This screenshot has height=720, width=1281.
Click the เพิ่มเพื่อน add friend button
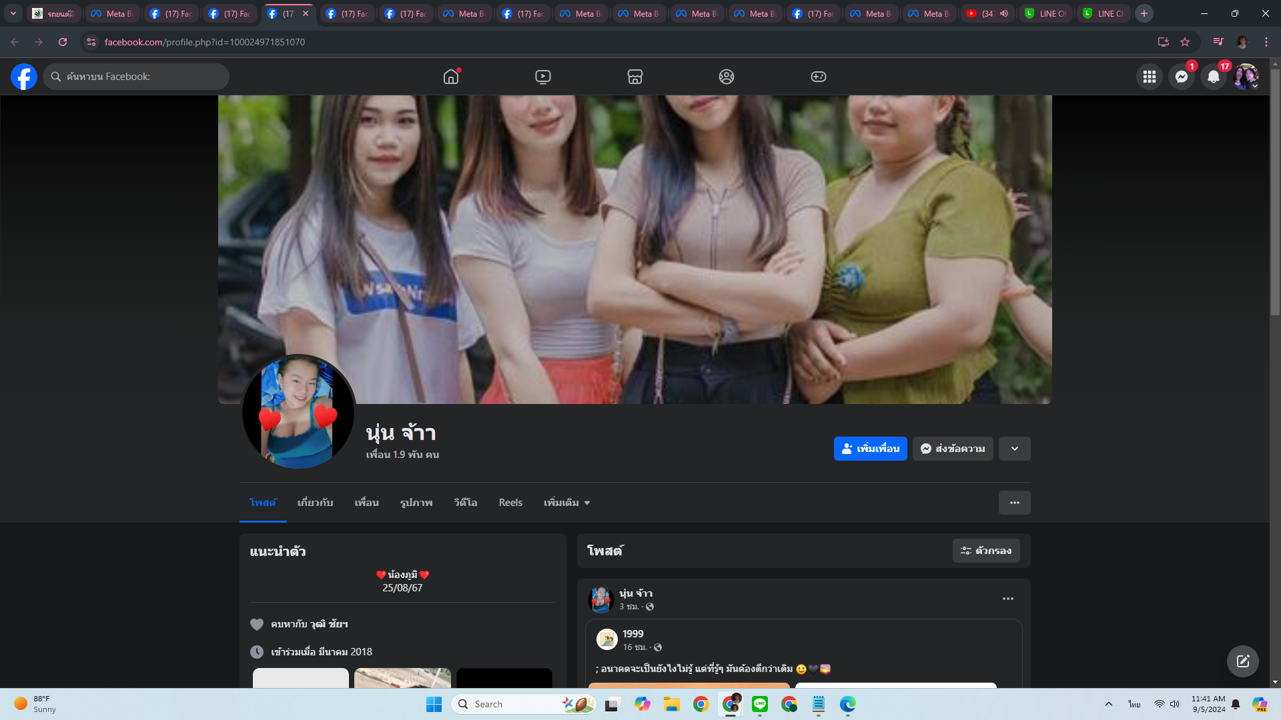pyautogui.click(x=870, y=449)
